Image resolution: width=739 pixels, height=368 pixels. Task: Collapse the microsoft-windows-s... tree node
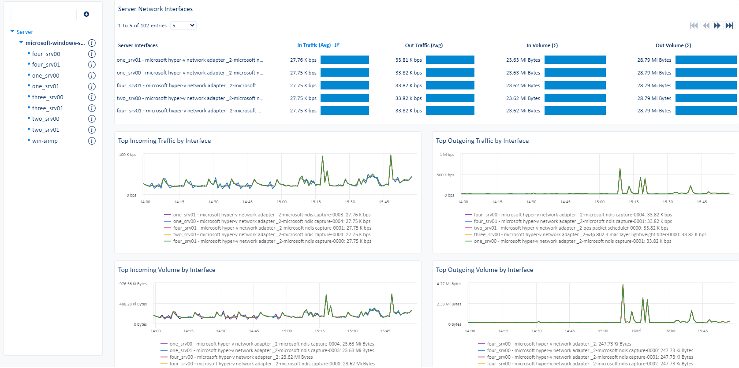tap(21, 43)
